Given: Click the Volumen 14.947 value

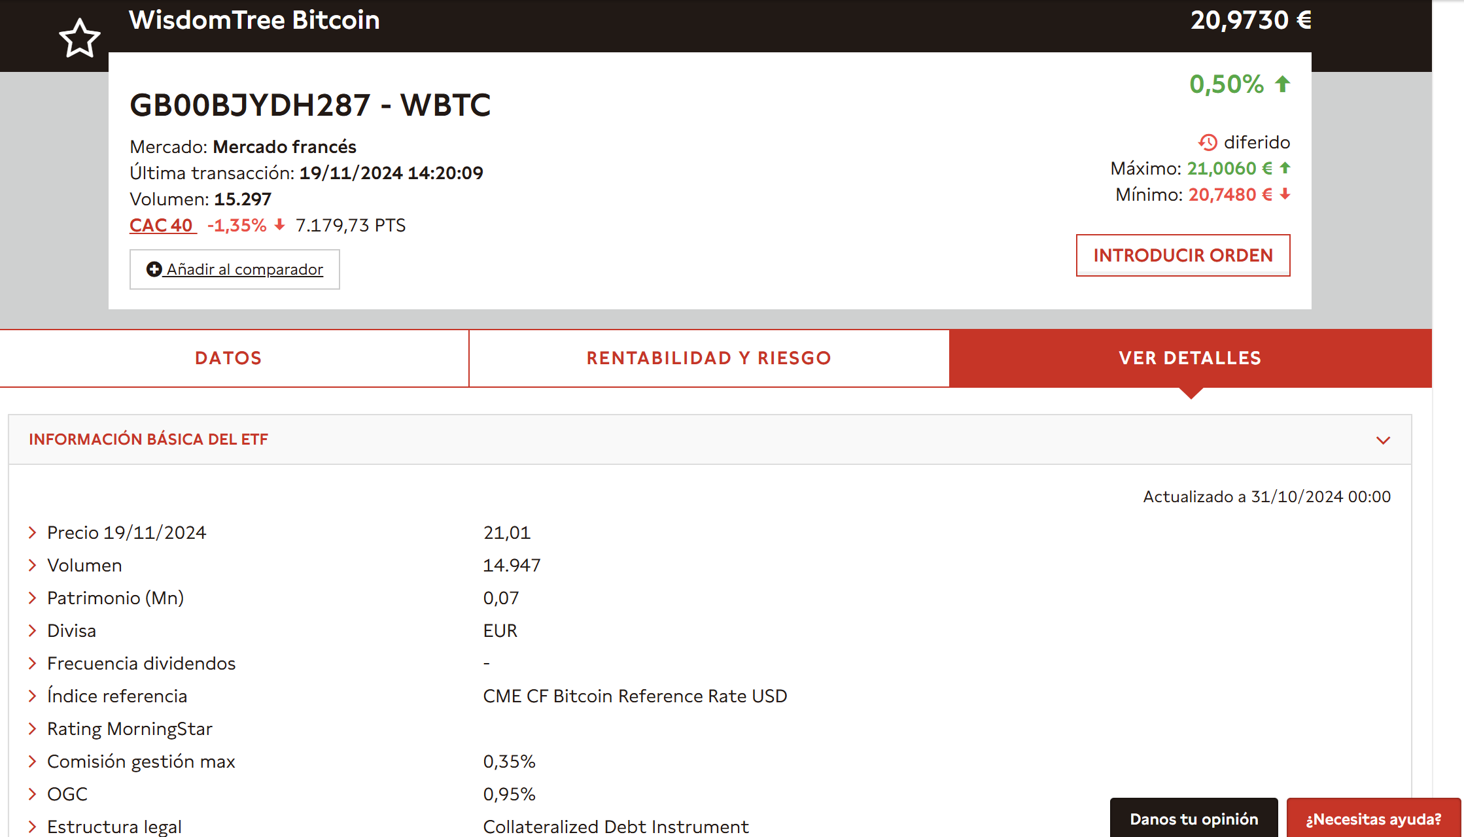Looking at the screenshot, I should pyautogui.click(x=512, y=565).
